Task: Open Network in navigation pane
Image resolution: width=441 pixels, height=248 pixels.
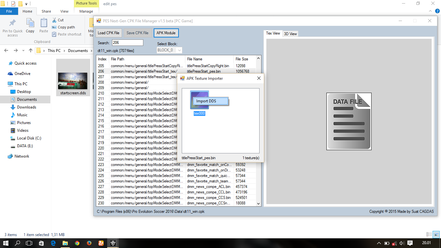Action: (x=22, y=156)
